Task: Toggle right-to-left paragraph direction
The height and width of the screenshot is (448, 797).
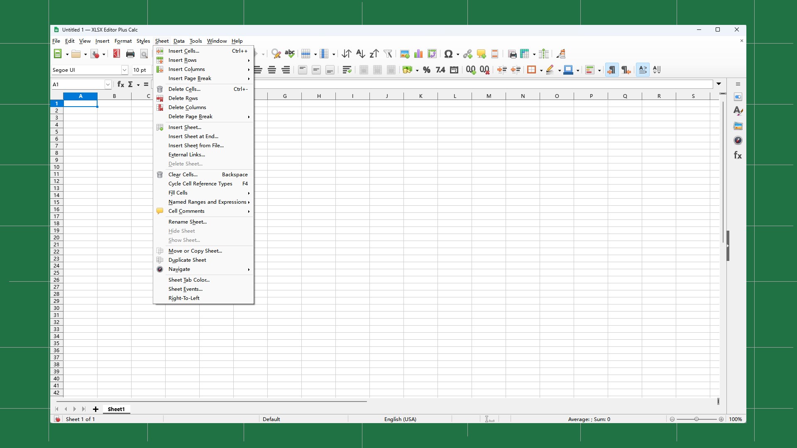Action: [626, 70]
